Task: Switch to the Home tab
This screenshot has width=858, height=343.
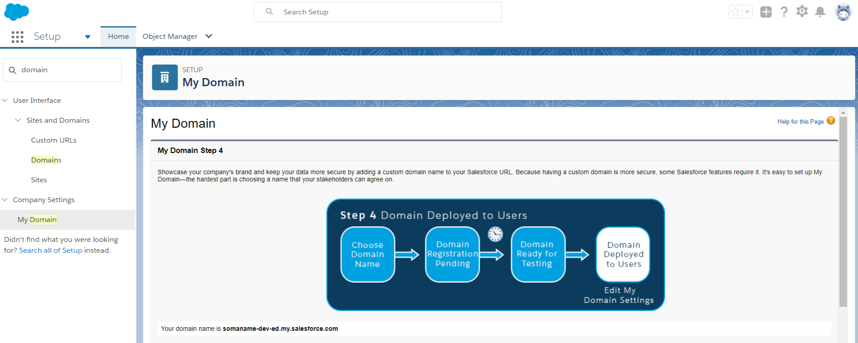Action: (x=118, y=37)
